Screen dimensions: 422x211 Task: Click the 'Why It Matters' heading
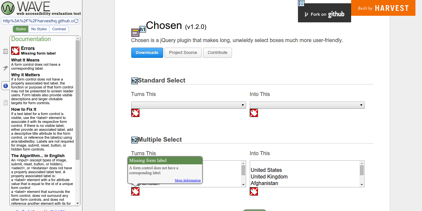[x=26, y=75]
